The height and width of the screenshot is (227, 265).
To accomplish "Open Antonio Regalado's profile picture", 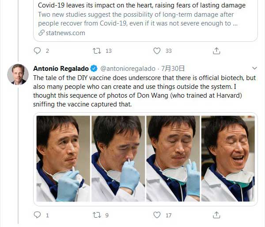I will [x=18, y=74].
